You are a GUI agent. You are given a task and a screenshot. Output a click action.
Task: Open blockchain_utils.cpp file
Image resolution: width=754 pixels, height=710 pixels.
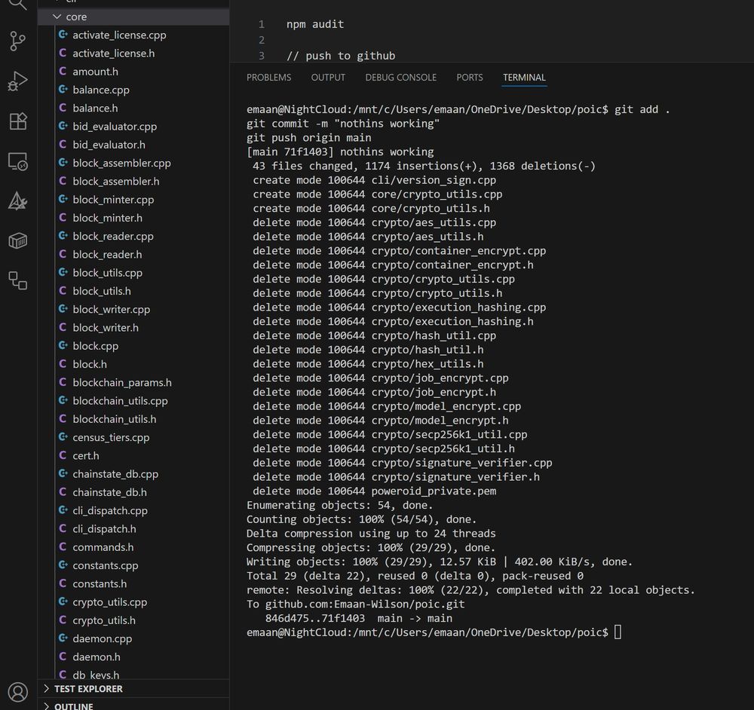click(133, 400)
